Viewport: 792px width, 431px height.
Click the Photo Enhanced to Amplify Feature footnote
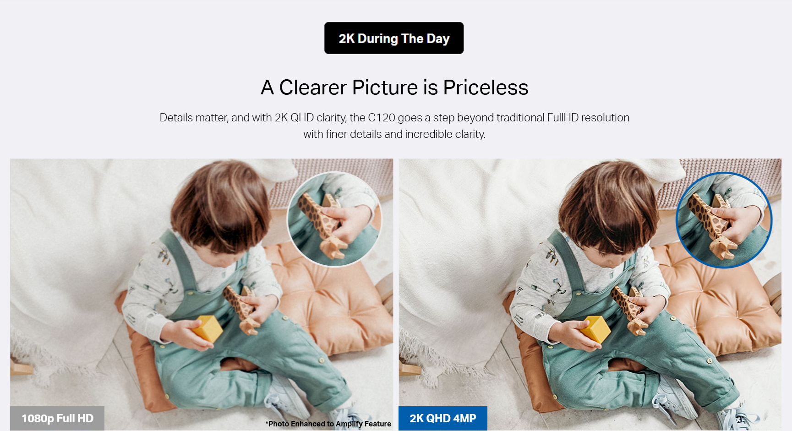coord(328,424)
